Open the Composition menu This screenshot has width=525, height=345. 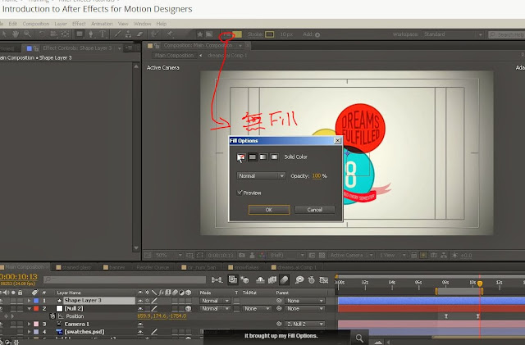[x=36, y=24]
